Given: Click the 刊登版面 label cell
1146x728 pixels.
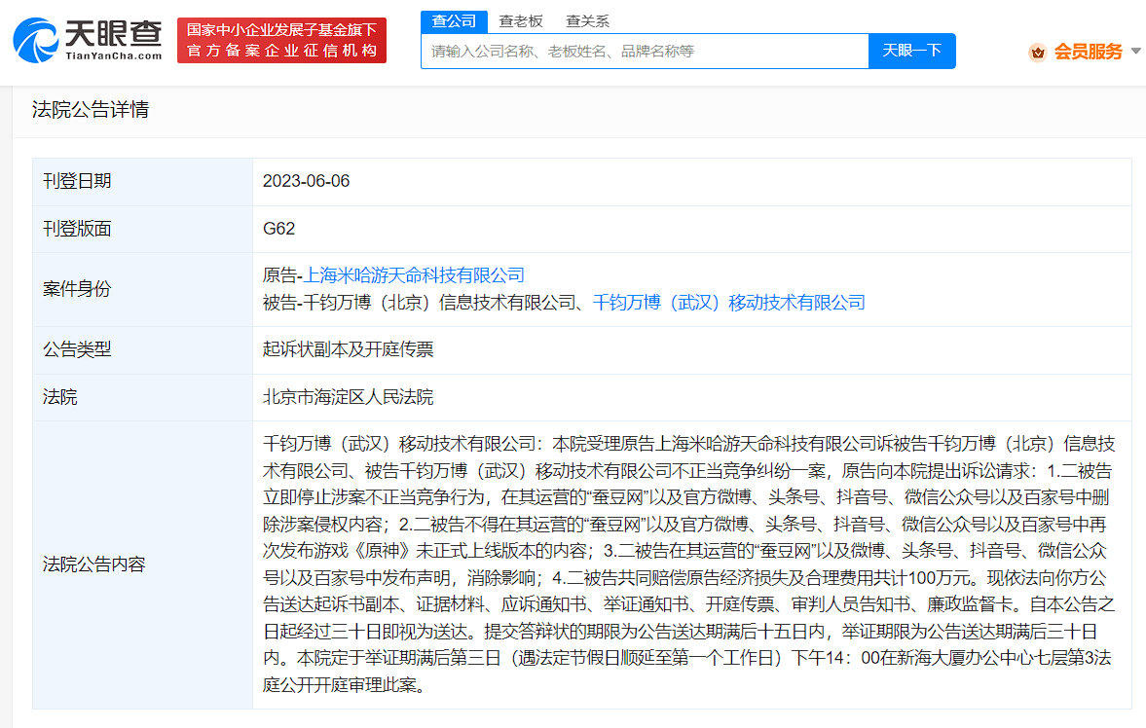Looking at the screenshot, I should click(142, 229).
